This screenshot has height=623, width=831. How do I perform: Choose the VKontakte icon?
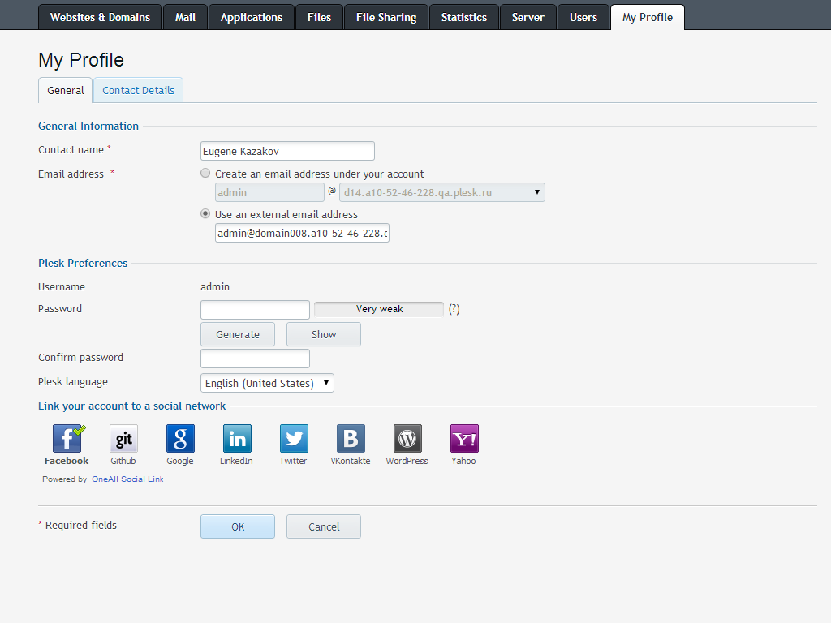[x=351, y=439]
